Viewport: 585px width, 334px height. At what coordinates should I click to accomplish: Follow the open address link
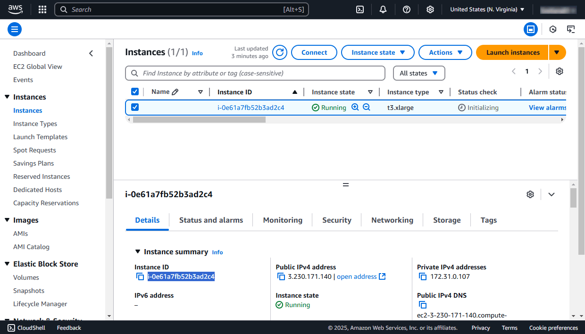click(x=357, y=276)
